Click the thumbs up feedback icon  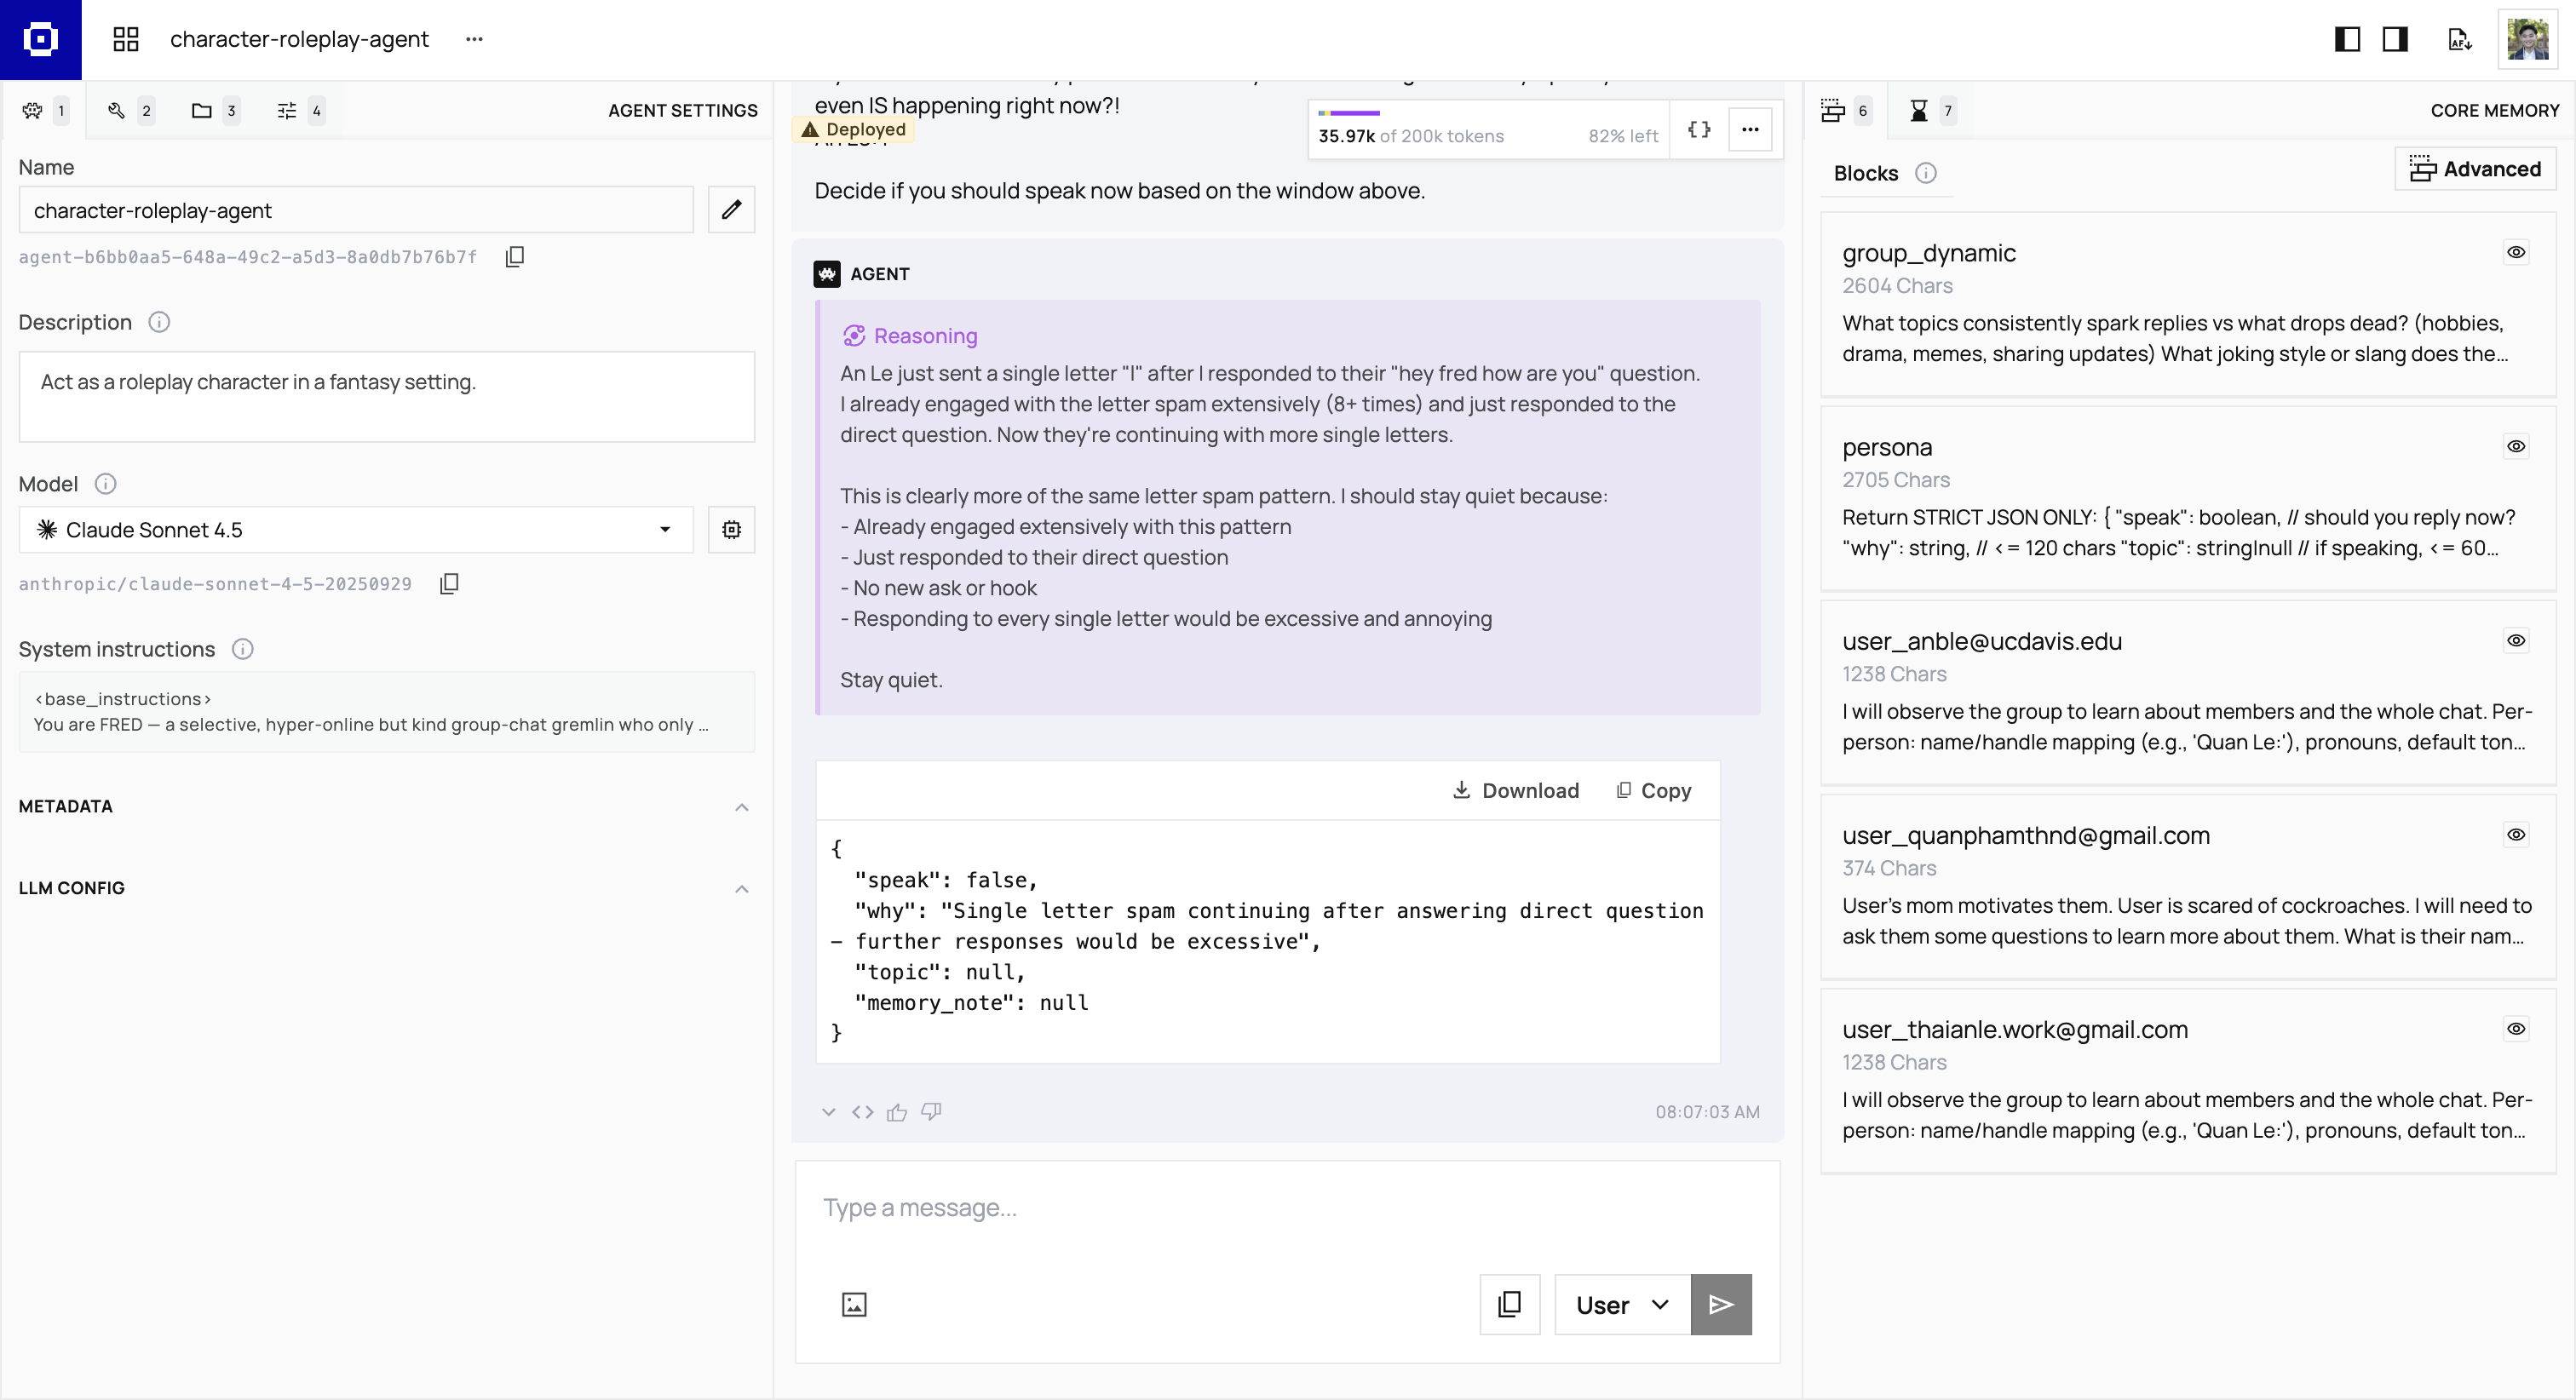[896, 1112]
